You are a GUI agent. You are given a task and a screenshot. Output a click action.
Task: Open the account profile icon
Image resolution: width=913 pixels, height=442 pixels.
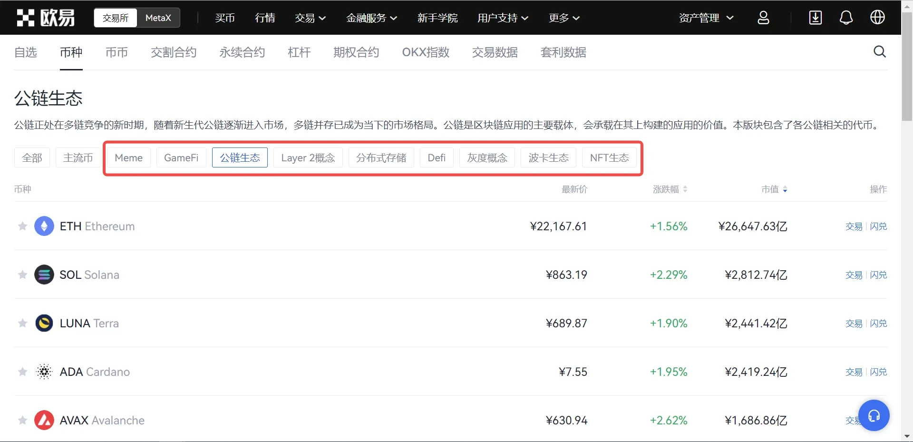pyautogui.click(x=763, y=18)
